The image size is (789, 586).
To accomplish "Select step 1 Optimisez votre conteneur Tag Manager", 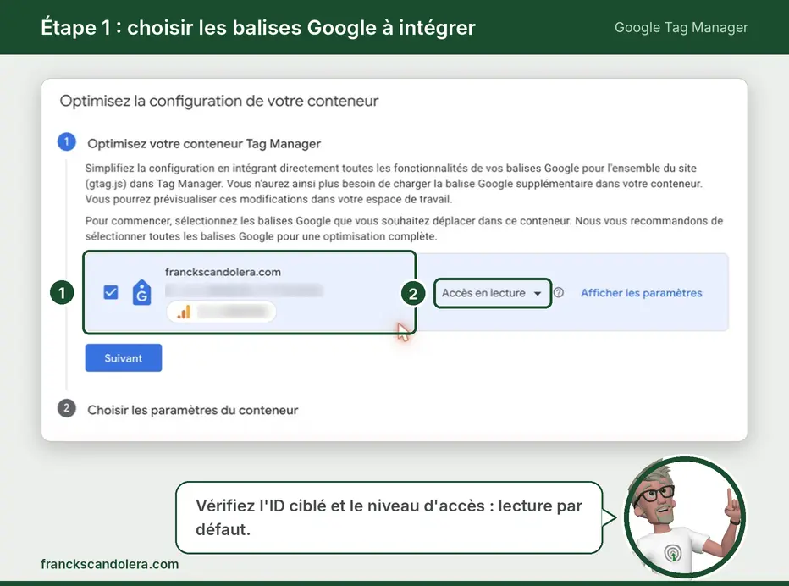I will tap(204, 143).
